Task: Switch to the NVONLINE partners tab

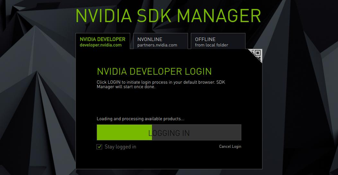Action: point(161,41)
